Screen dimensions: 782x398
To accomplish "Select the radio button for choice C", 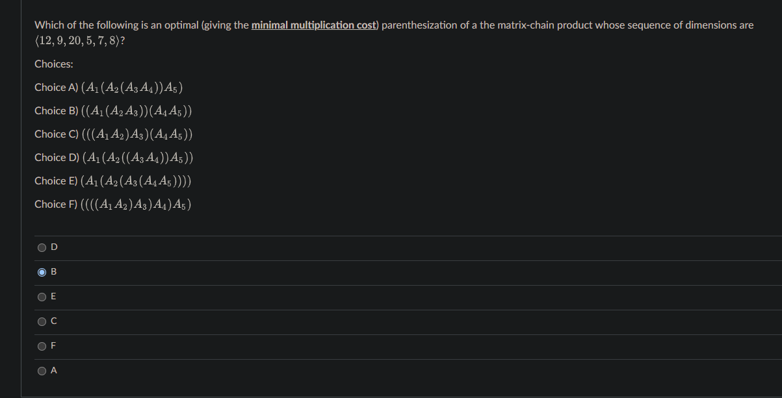I will click(x=42, y=321).
